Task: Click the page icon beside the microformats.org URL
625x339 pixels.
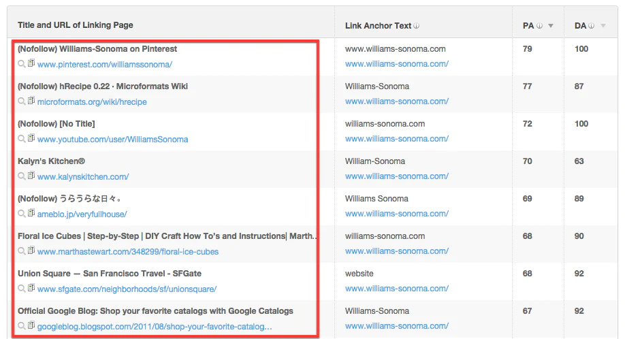Action: point(31,101)
